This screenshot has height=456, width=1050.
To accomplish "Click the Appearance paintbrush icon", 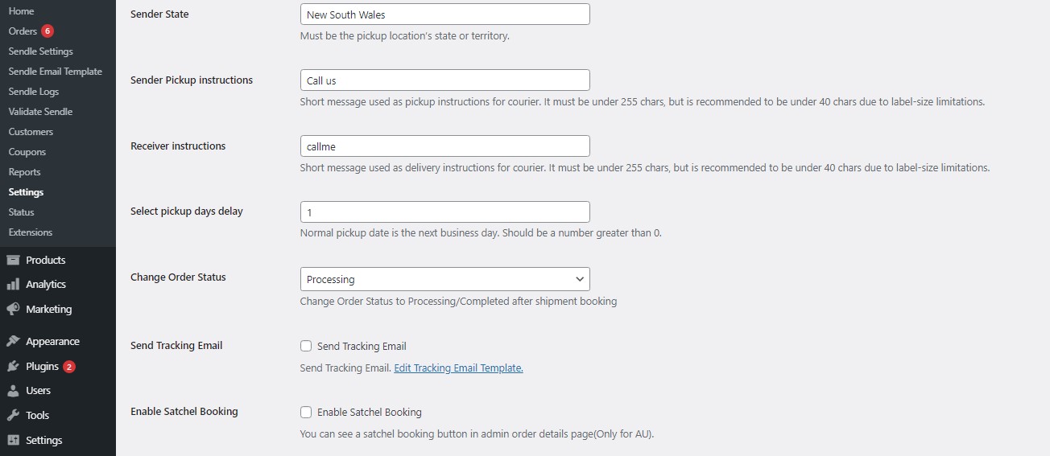I will point(13,342).
